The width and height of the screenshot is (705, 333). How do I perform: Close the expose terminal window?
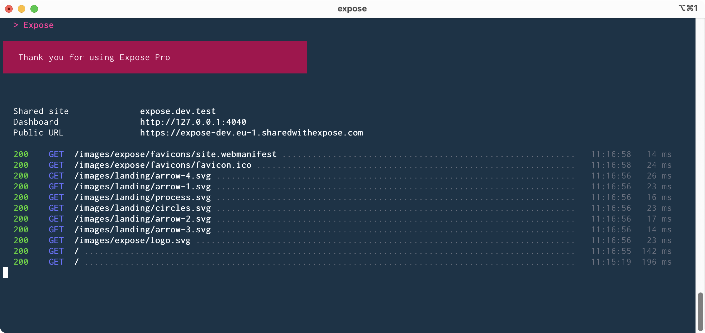point(9,9)
